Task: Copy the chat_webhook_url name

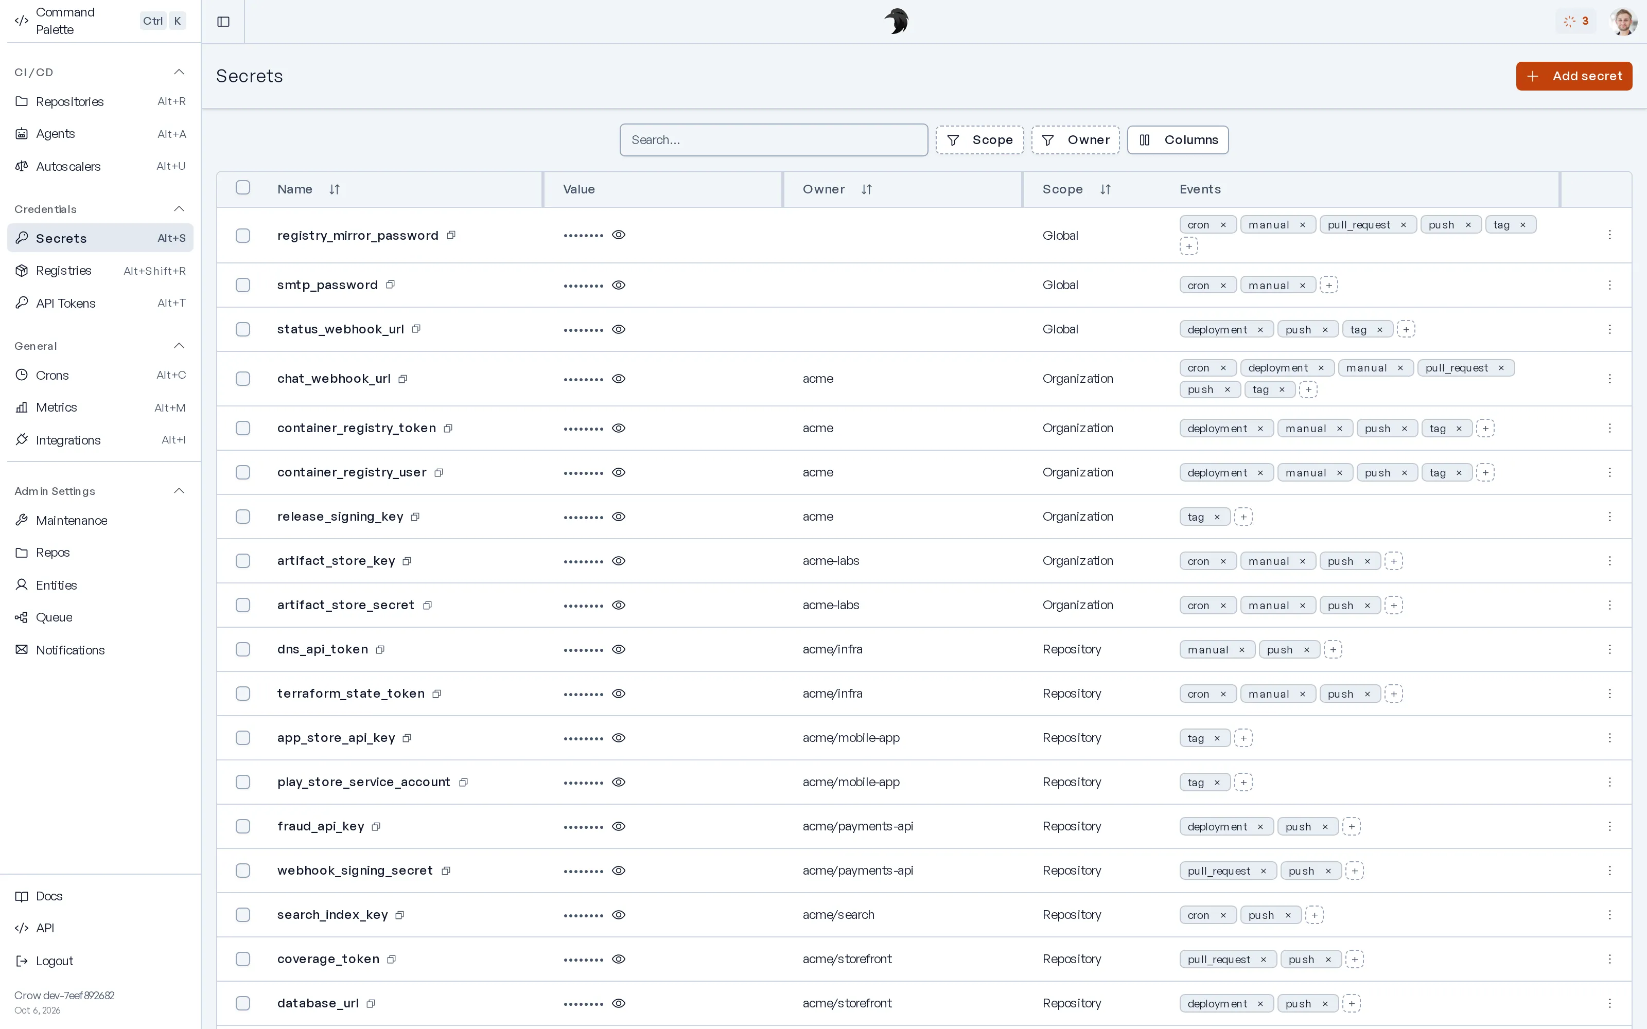Action: (x=403, y=379)
